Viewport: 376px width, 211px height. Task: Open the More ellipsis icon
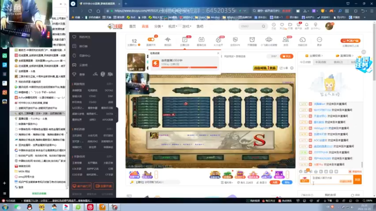[319, 39]
